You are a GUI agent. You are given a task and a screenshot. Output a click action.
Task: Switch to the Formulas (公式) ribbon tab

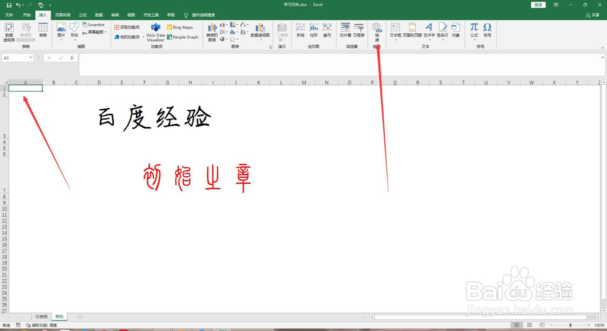pyautogui.click(x=83, y=15)
